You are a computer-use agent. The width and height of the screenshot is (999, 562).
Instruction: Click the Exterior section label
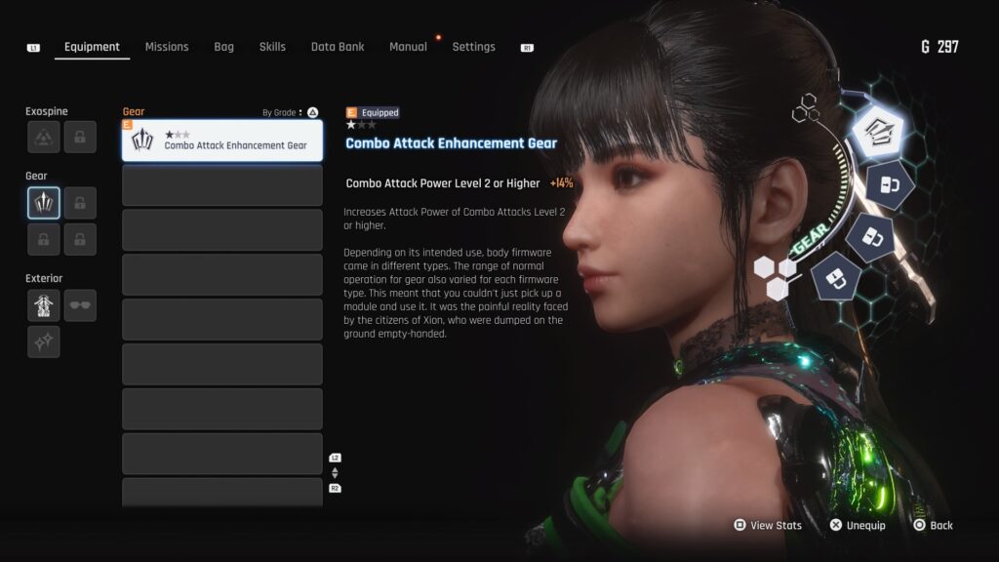tap(44, 278)
